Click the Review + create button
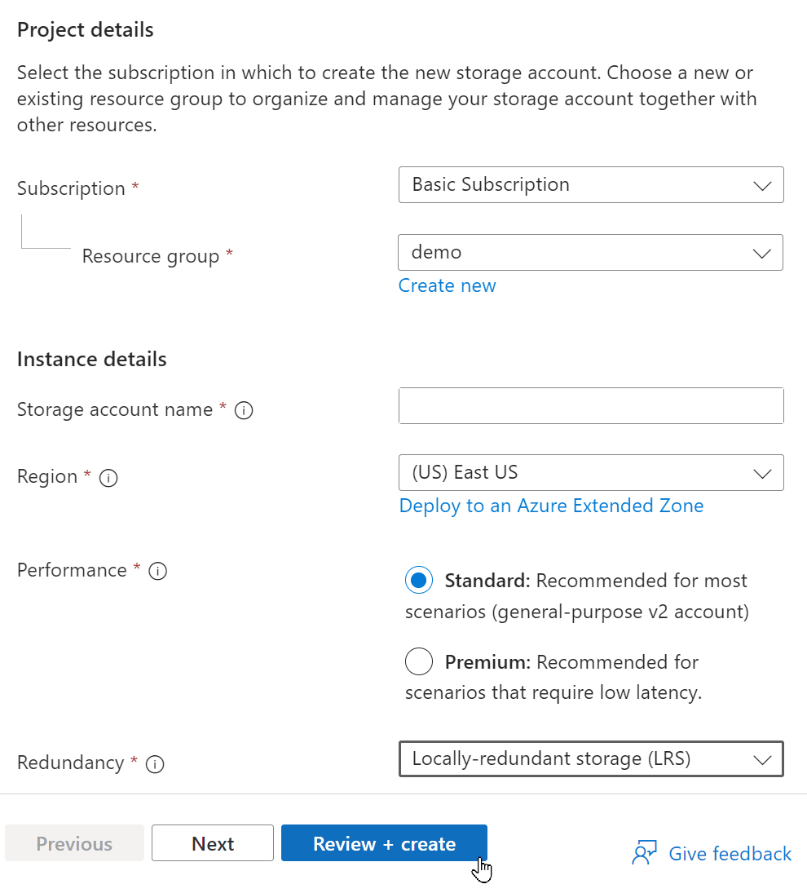The width and height of the screenshot is (807, 893). point(383,842)
